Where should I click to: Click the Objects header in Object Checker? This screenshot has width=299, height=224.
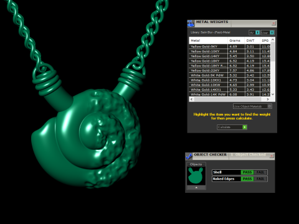pyautogui.click(x=196, y=164)
